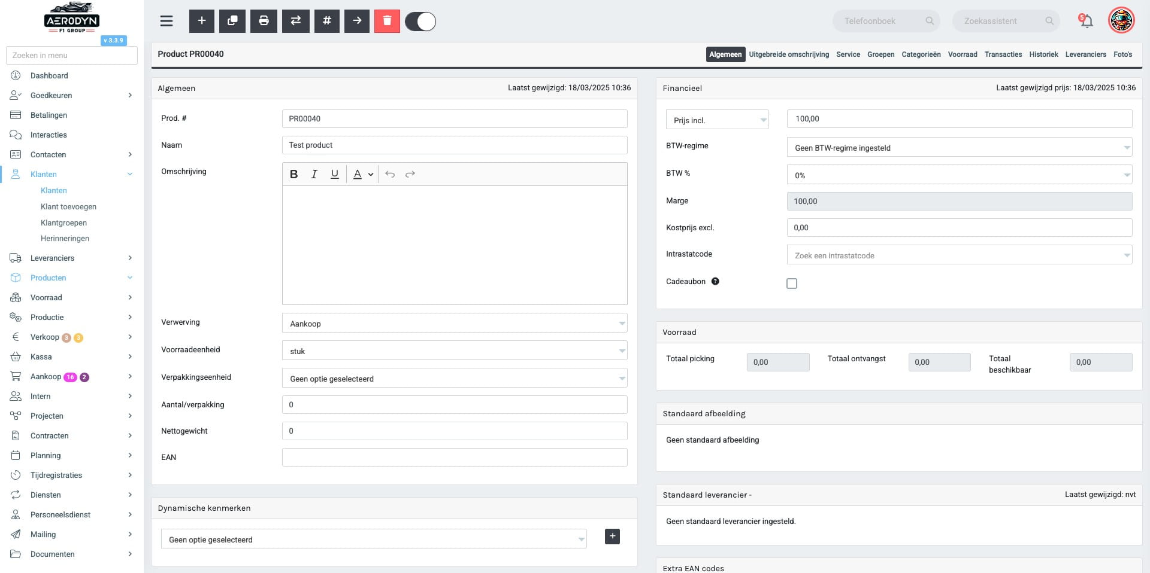Switch to the Voorraad tab
This screenshot has height=573, width=1150.
(x=963, y=54)
